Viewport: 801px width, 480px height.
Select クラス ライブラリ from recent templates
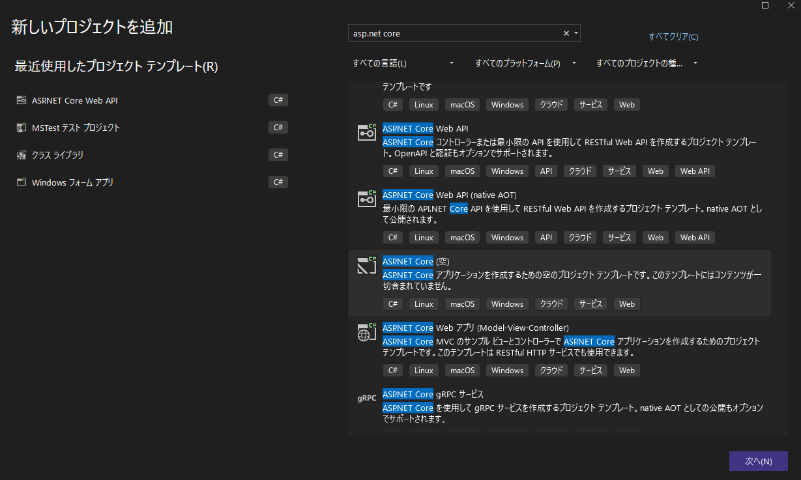[x=57, y=155]
